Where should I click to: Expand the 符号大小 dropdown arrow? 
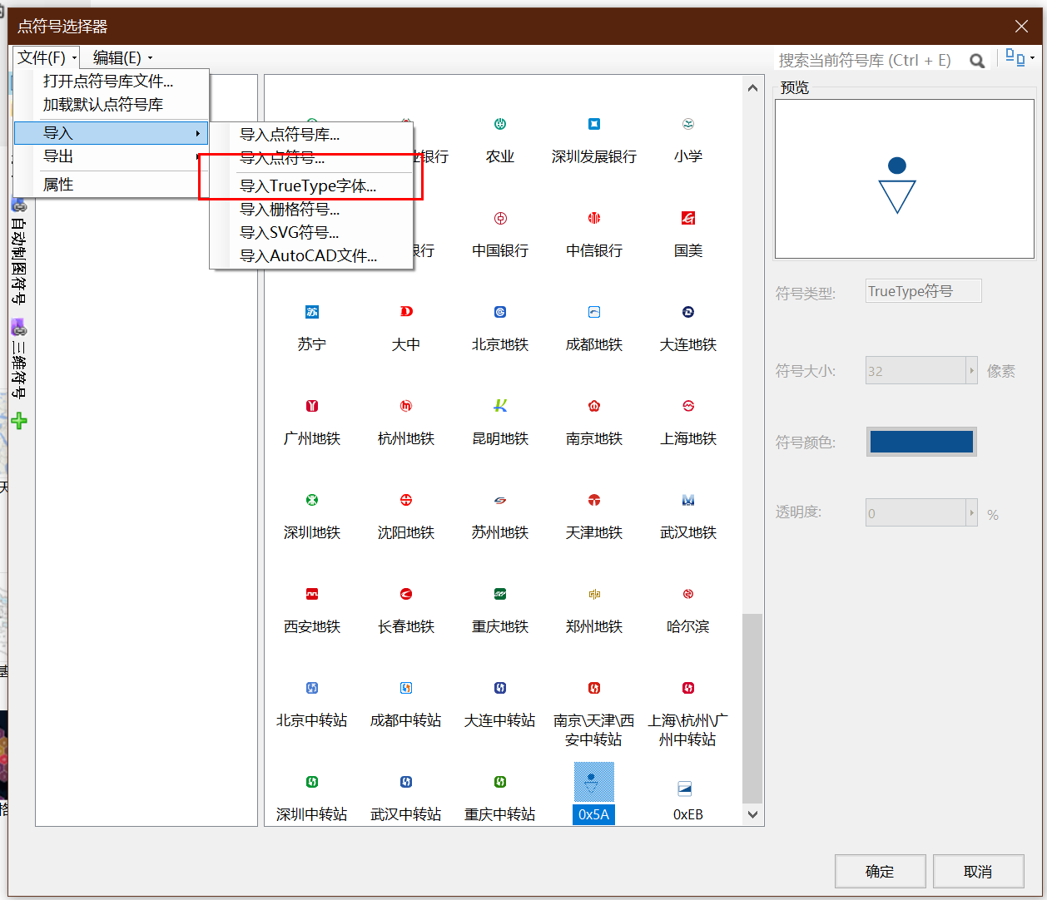coord(971,371)
